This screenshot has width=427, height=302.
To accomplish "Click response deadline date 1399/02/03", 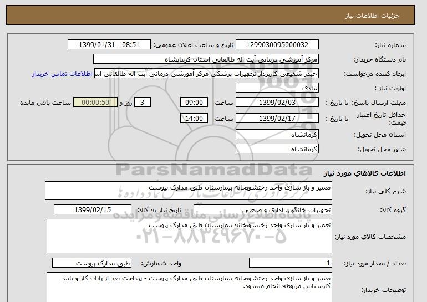I will [x=277, y=103].
